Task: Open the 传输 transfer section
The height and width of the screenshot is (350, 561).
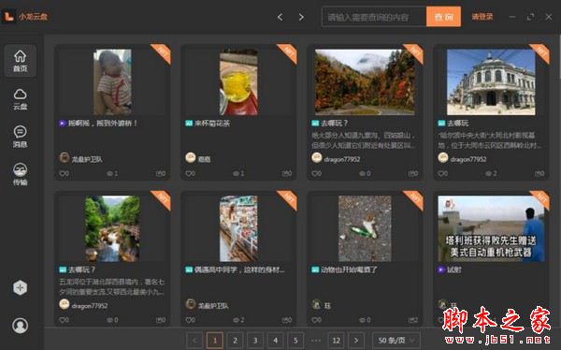Action: click(20, 174)
